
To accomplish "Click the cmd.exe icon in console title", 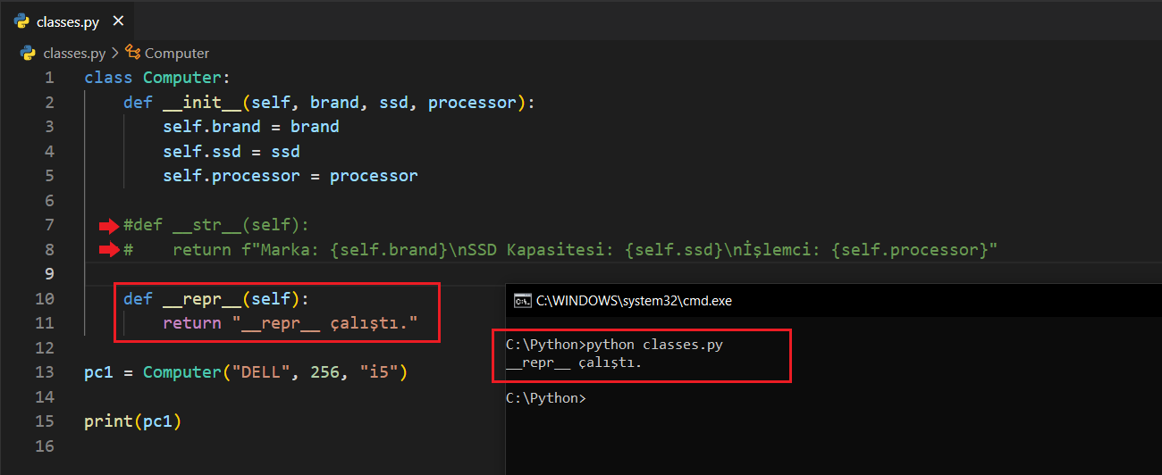I will point(522,301).
